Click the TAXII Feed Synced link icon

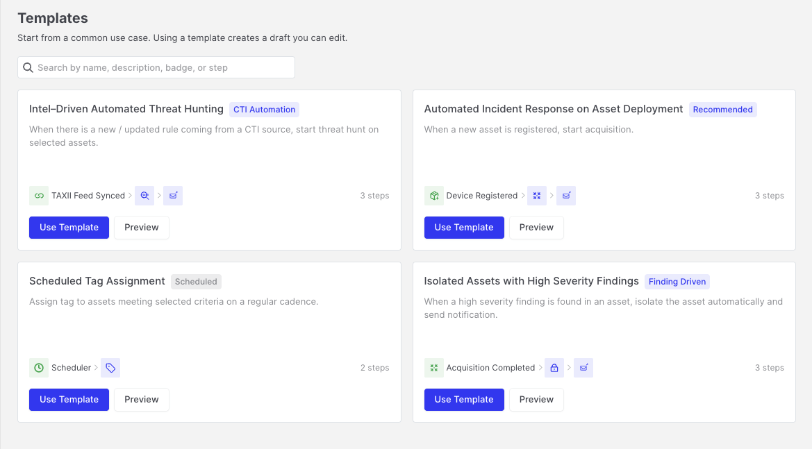pyautogui.click(x=39, y=196)
